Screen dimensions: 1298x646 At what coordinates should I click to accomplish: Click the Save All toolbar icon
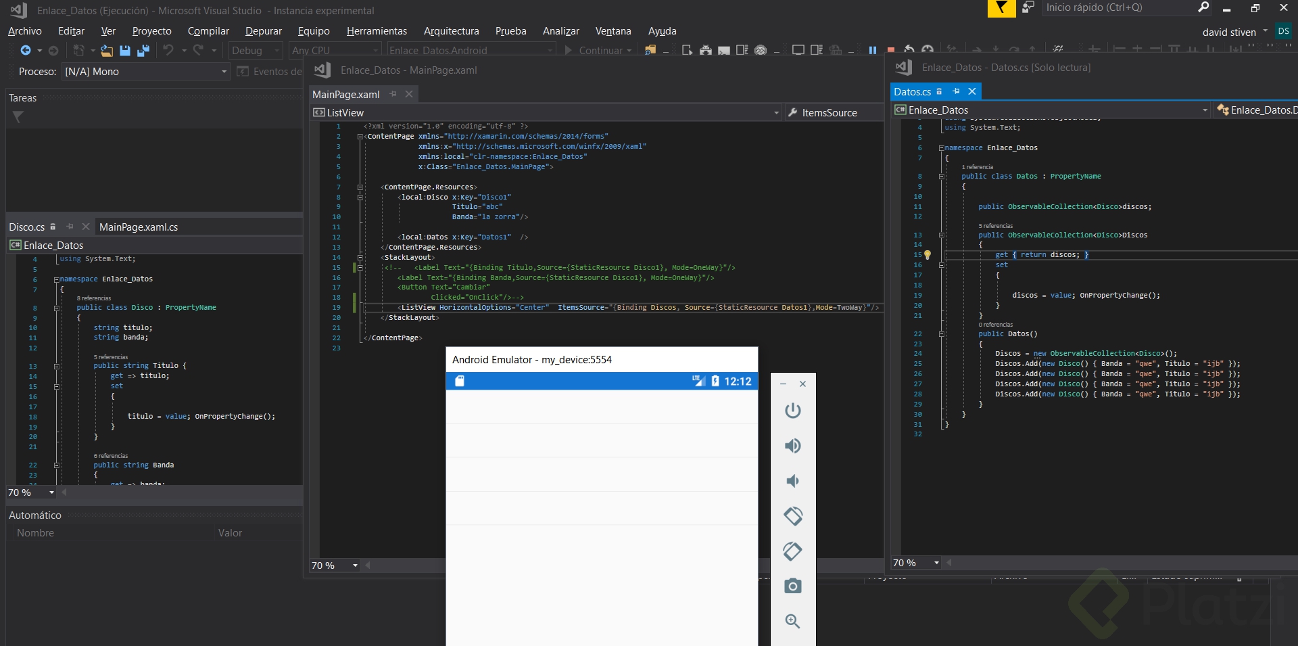click(143, 51)
